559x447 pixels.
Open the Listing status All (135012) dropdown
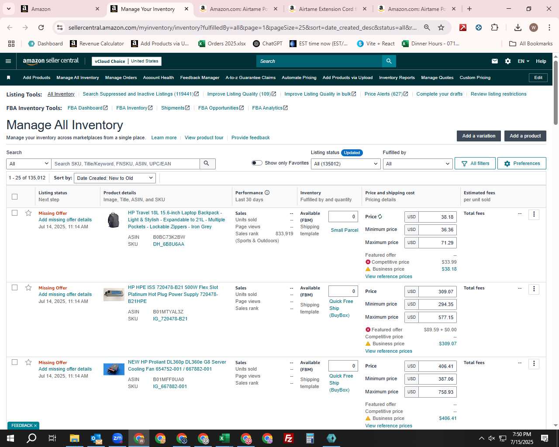click(x=345, y=164)
